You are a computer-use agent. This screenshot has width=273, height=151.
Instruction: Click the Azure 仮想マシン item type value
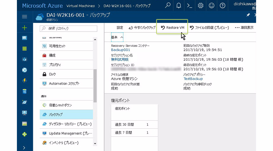click(x=124, y=79)
